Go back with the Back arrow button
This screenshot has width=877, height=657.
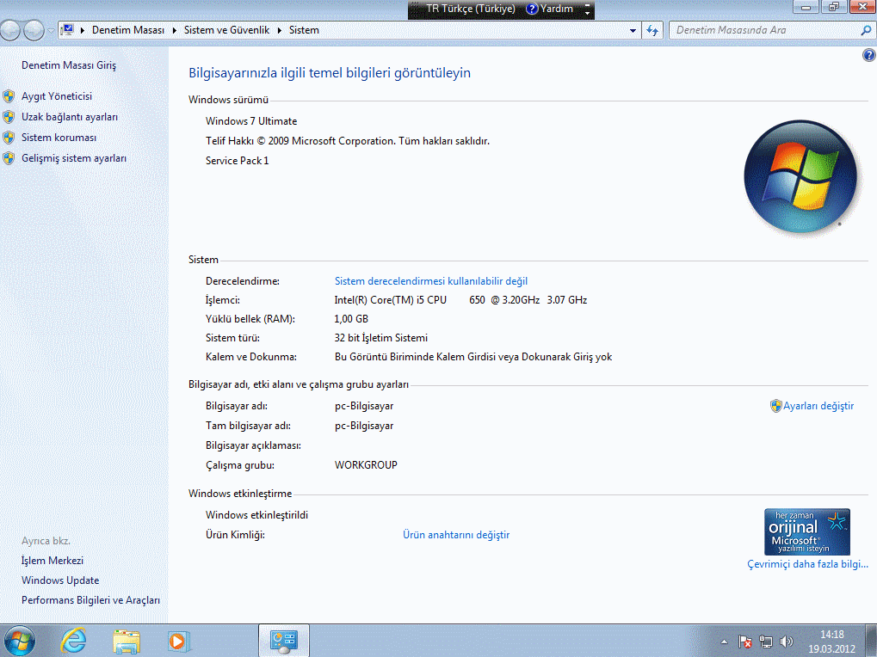[x=10, y=30]
